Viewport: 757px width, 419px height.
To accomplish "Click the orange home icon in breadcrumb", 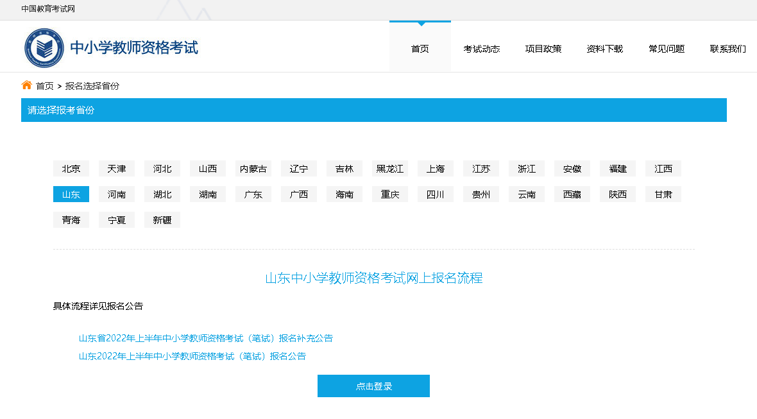I will pyautogui.click(x=26, y=85).
